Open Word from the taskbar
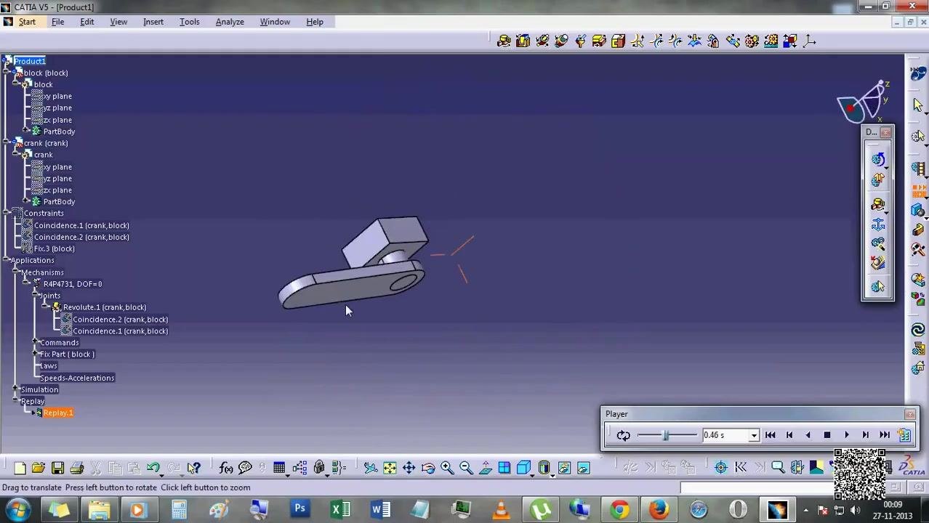The image size is (929, 523). click(380, 509)
